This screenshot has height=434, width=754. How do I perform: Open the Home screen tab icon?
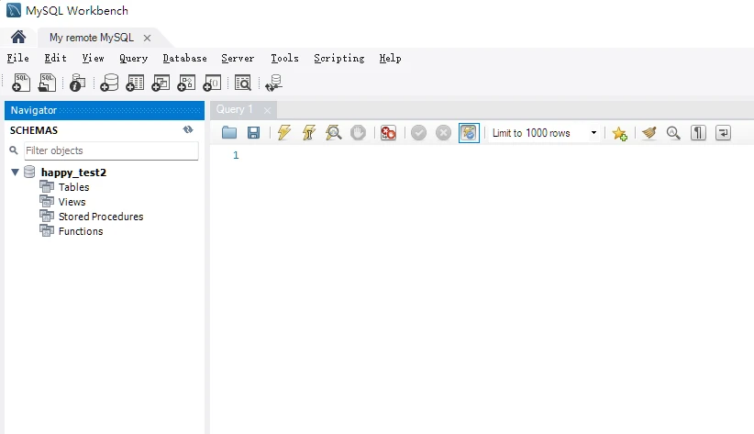click(x=18, y=37)
